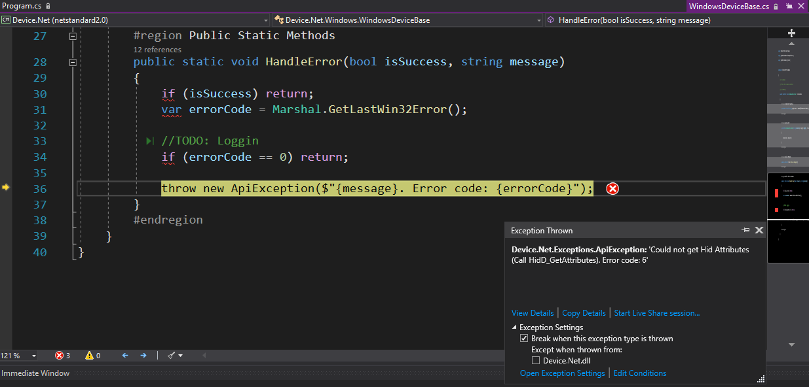Click the horizontal scrollbar left arrow

[204, 356]
